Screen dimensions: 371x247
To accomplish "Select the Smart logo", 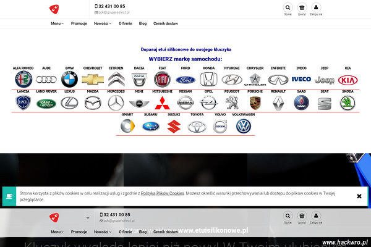I will (127, 126).
